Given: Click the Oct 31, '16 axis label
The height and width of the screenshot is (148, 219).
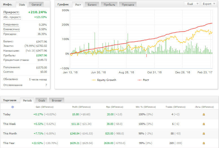Looking at the screenshot, I should [x=154, y=72].
